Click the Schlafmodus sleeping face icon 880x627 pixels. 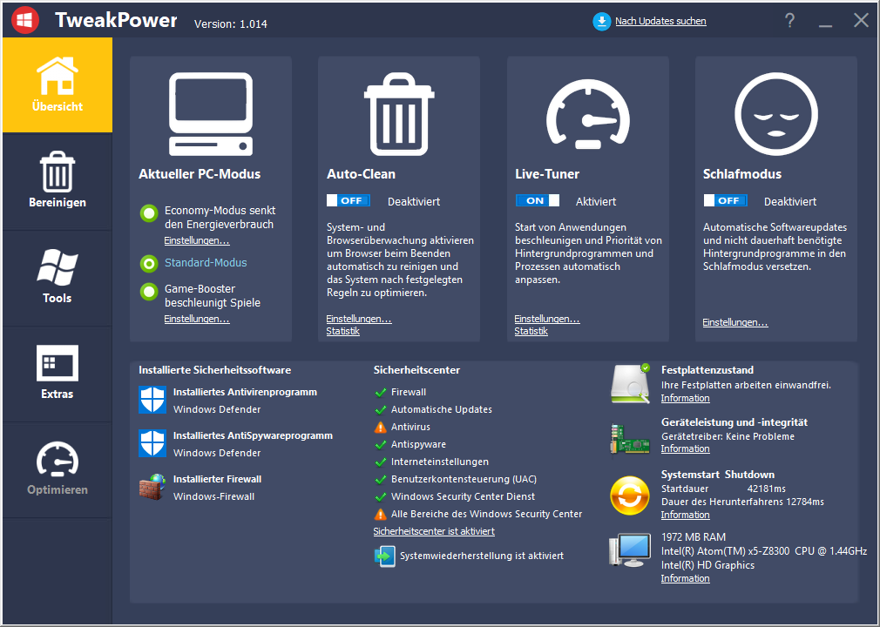click(775, 113)
